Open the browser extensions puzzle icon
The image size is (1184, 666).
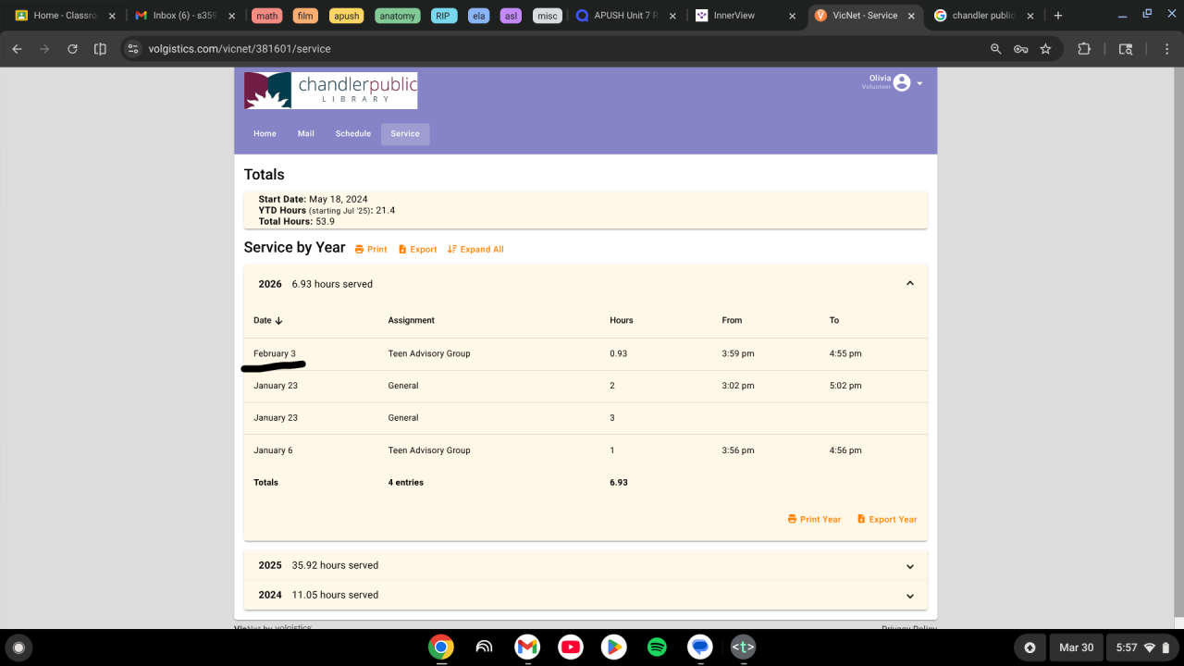click(1084, 49)
